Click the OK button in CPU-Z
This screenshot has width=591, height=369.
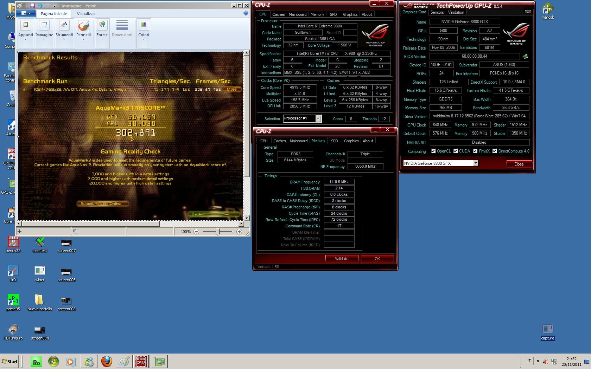coord(377,259)
